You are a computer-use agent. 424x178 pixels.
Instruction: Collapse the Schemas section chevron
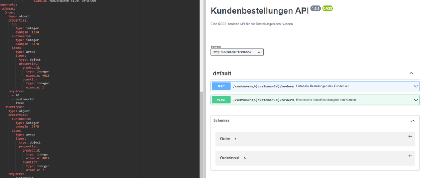[x=412, y=121]
